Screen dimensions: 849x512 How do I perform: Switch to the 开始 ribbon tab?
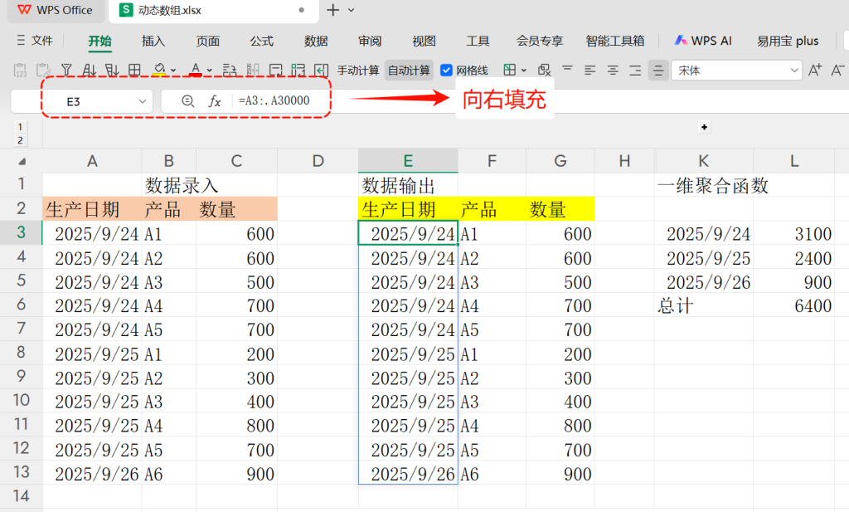[100, 41]
